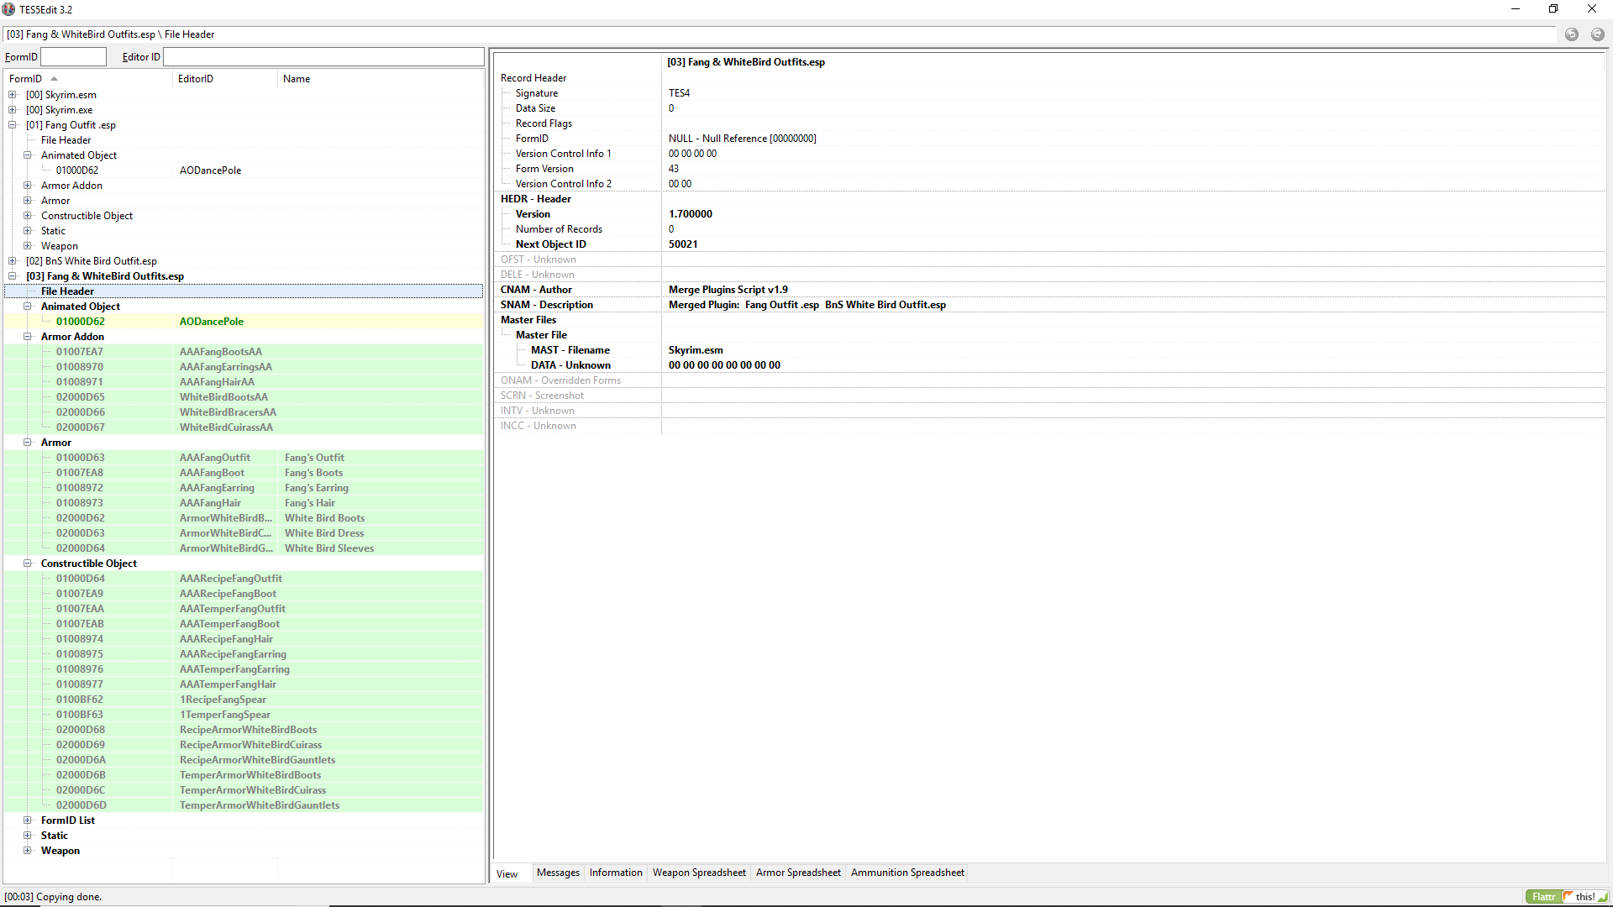Select record TemperArmorWhiteBirdGauntlets

pos(244,805)
